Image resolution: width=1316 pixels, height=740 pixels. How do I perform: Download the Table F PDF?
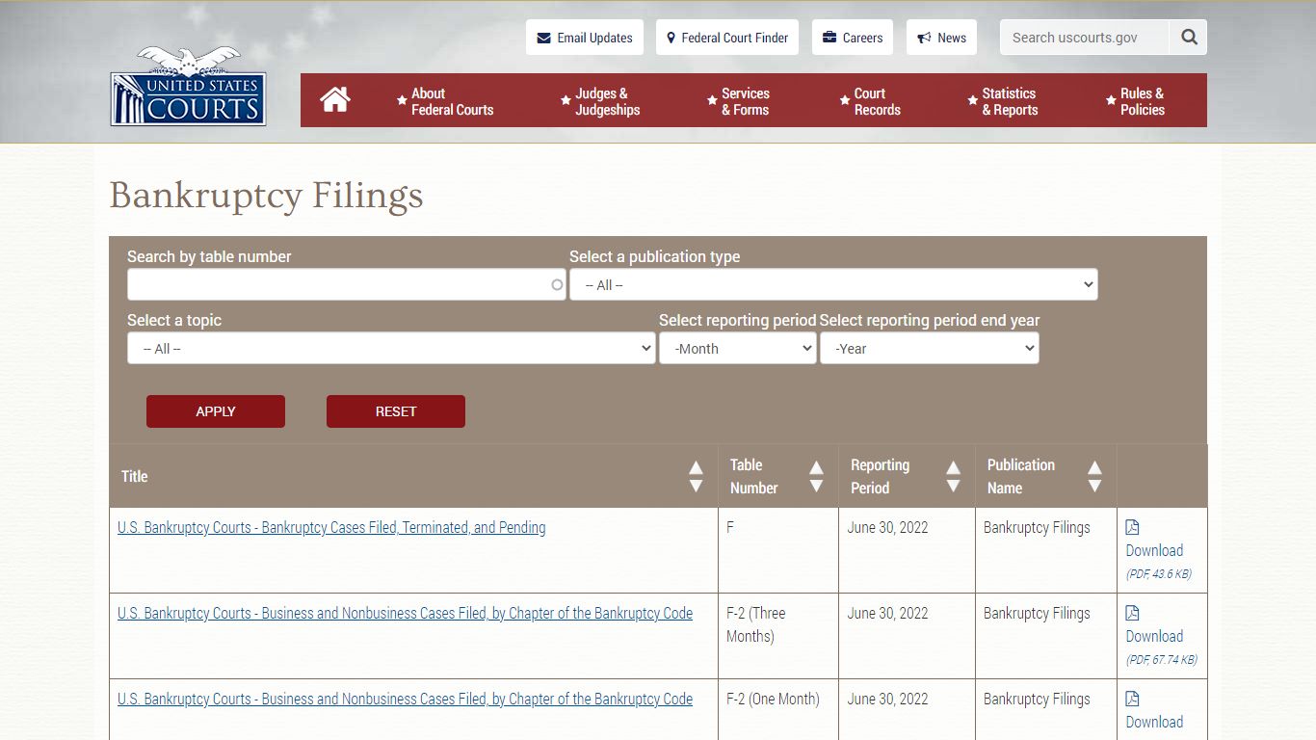[x=1154, y=550]
